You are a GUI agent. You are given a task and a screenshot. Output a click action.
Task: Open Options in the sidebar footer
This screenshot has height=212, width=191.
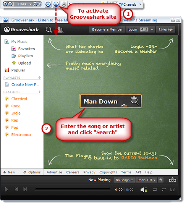pyautogui.click(x=32, y=172)
